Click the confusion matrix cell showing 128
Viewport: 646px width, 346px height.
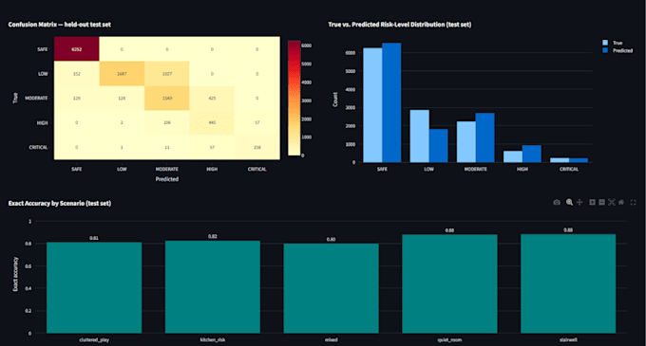click(x=122, y=99)
